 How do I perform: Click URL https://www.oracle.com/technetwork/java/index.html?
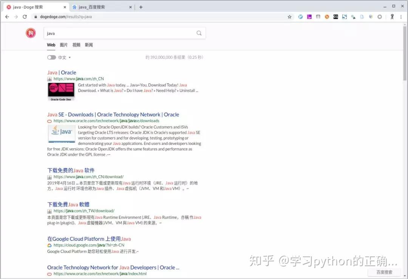(x=100, y=274)
